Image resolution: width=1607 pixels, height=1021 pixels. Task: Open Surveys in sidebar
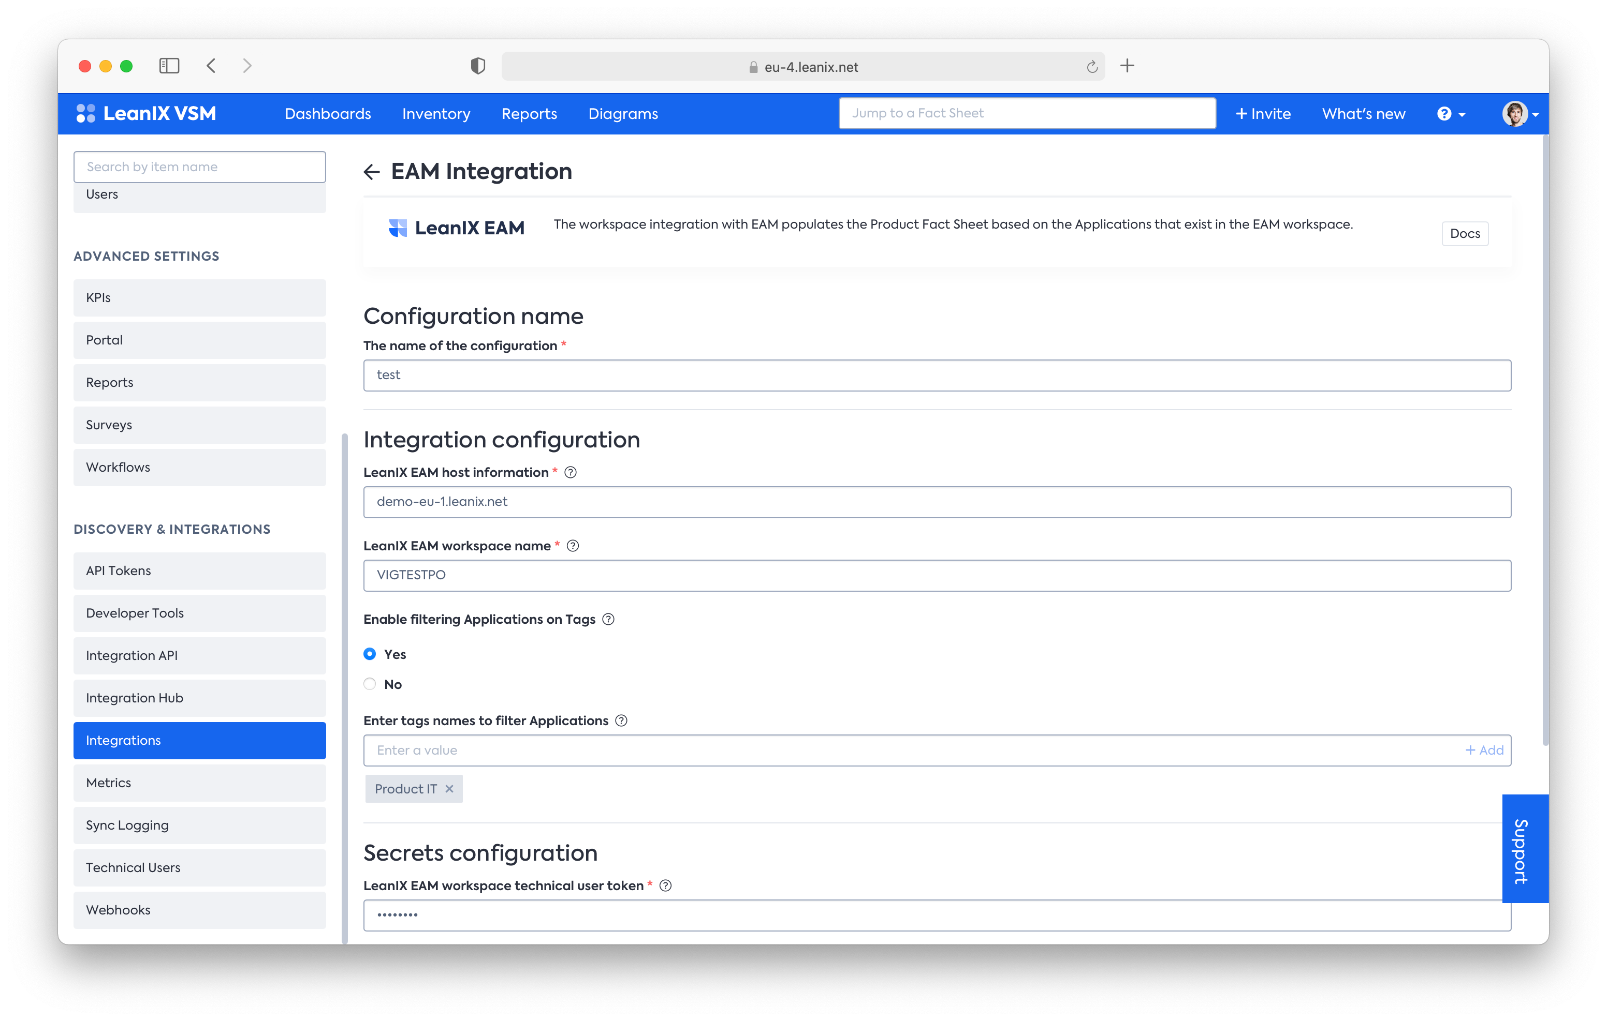(199, 425)
